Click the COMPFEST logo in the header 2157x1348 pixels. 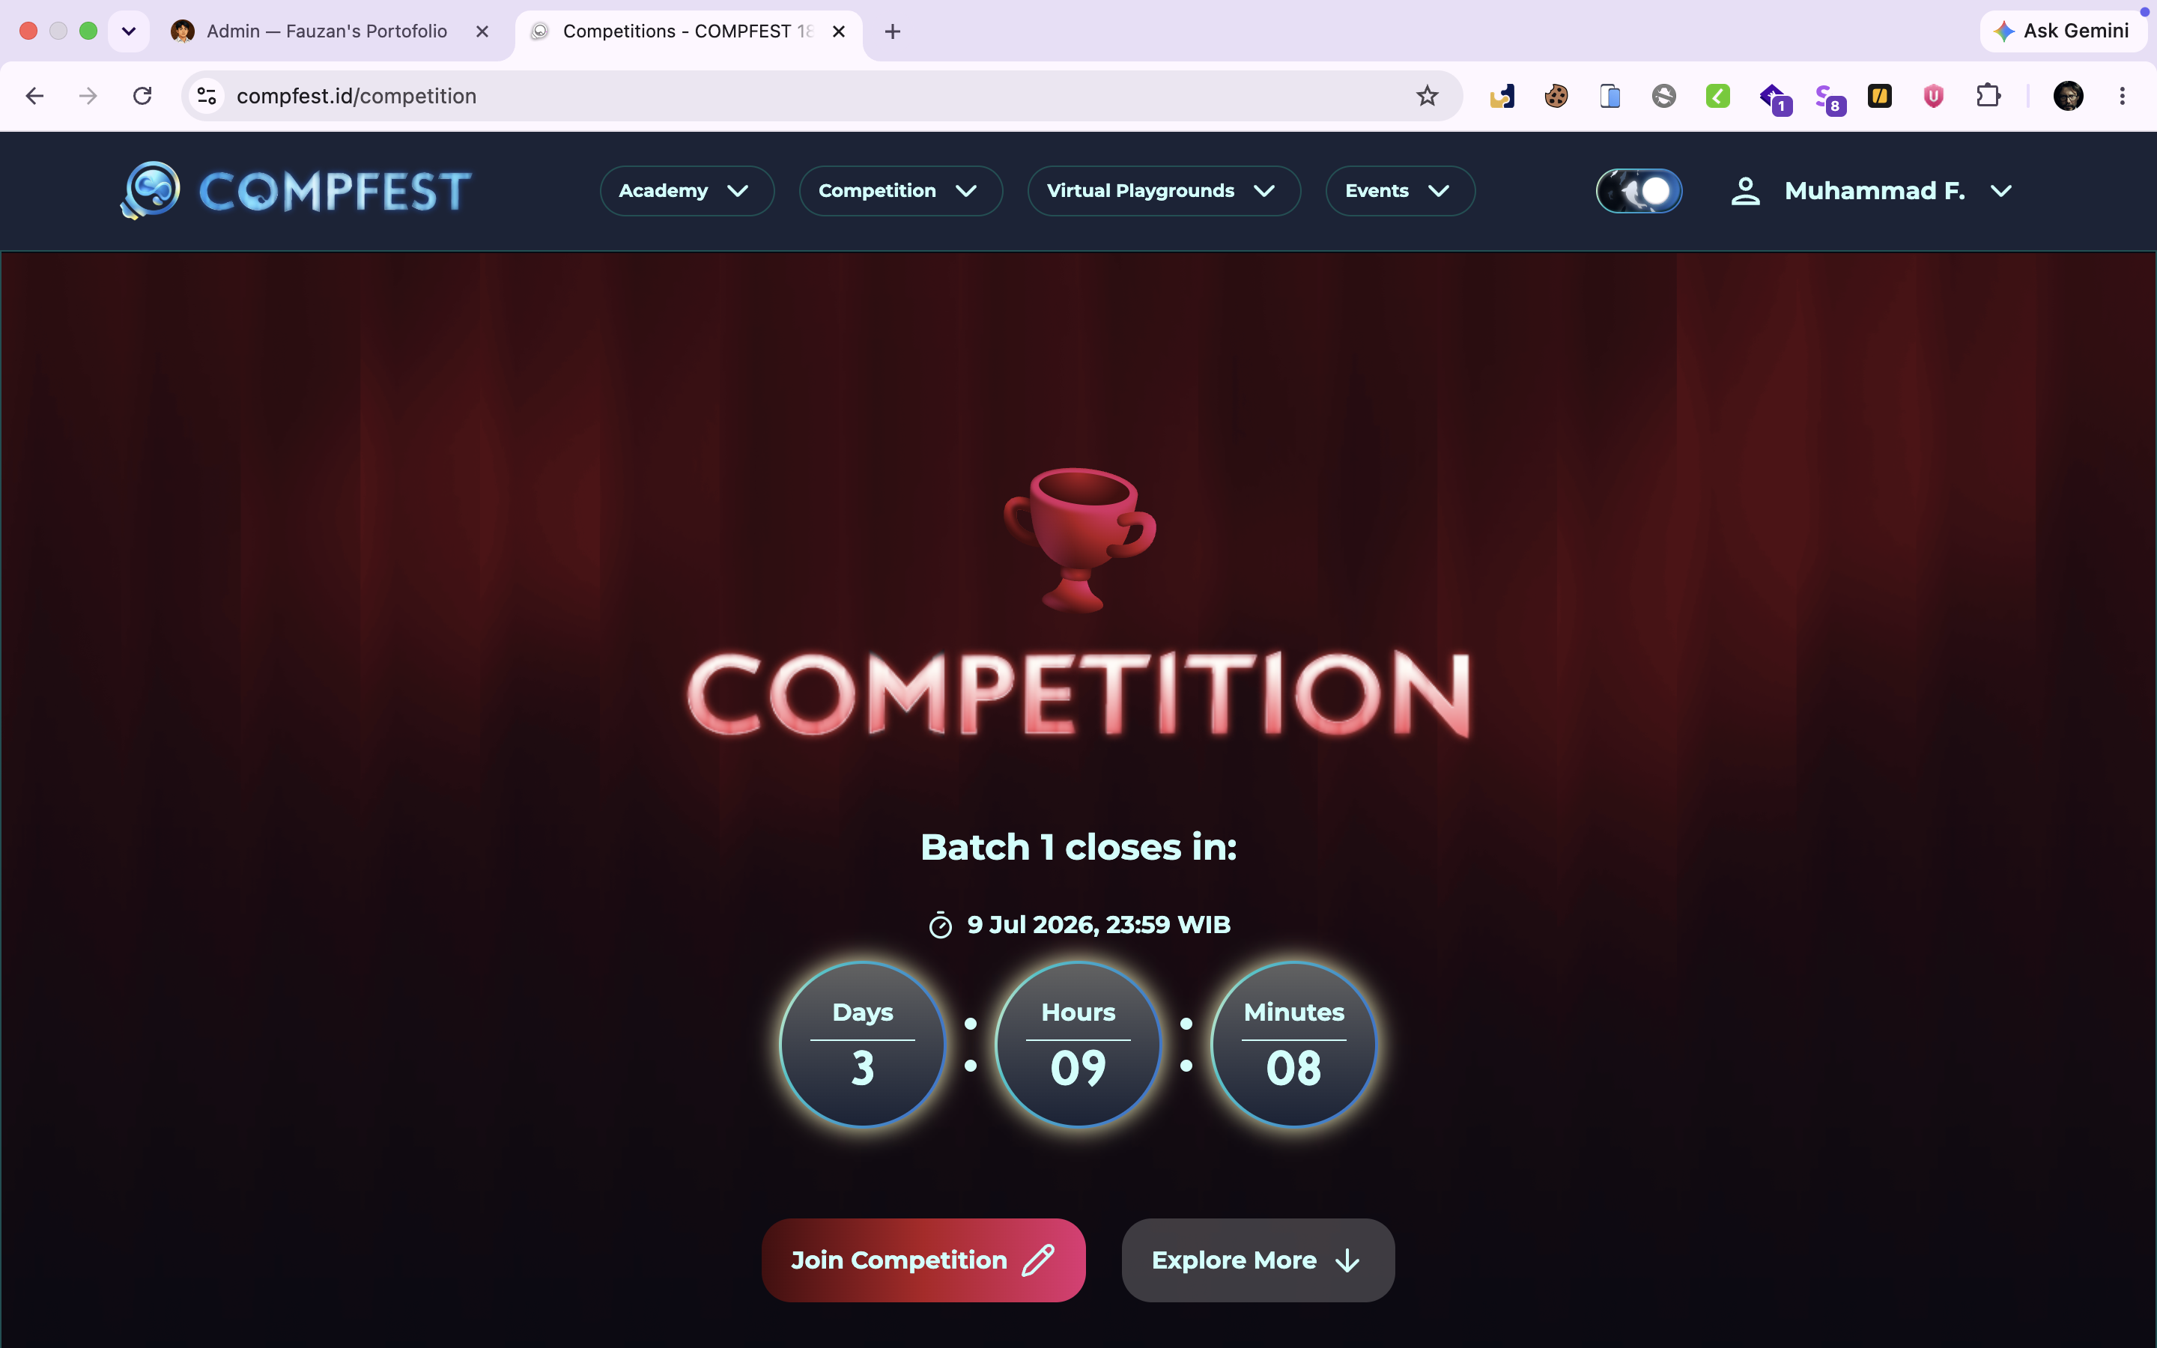coord(295,191)
